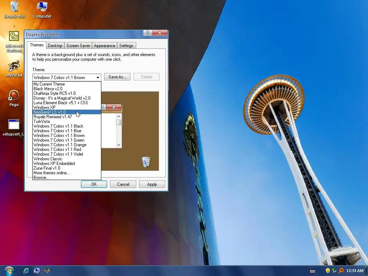
Task: Launch Internet Explorer from quick launch
Action: pyautogui.click(x=26, y=271)
